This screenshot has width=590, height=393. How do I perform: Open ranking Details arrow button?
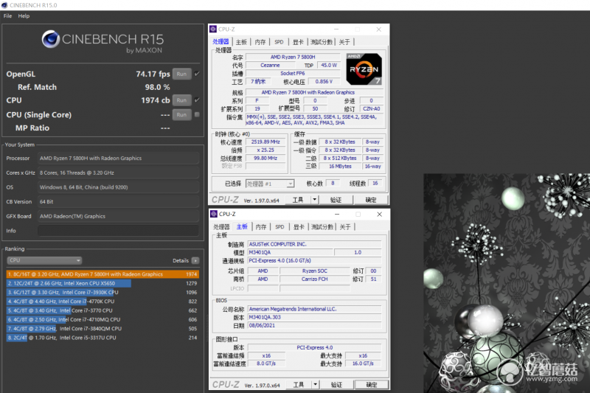(x=195, y=260)
